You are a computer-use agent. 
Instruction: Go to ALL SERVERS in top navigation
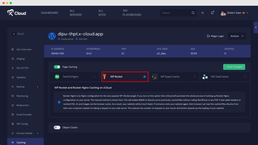[x=76, y=13]
